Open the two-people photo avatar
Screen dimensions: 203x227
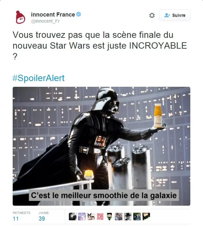click(119, 217)
